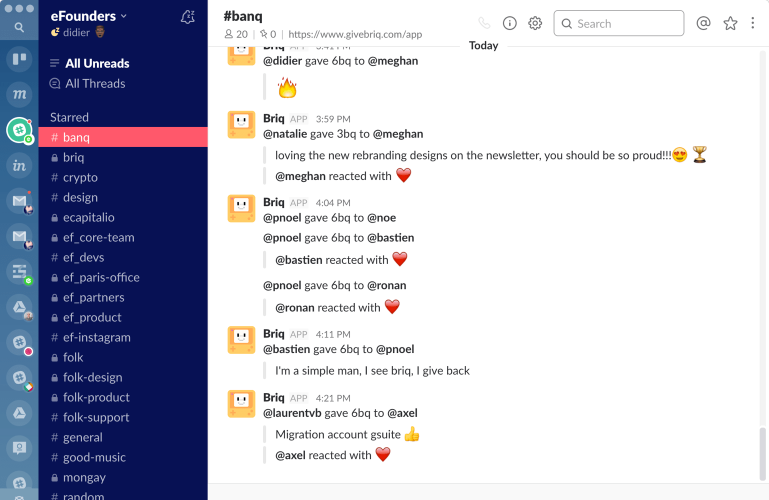Switch to the #crypto channel
Viewport: 769px width, 500px height.
123,177
